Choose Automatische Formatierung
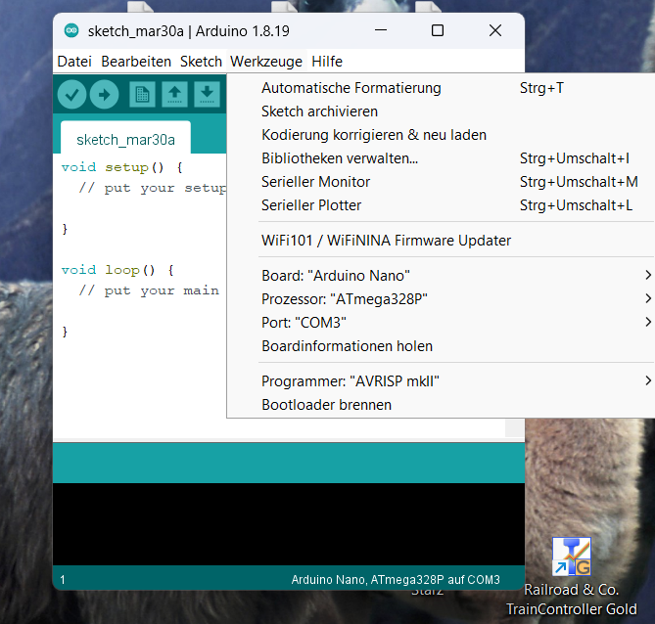This screenshot has width=655, height=624. coord(351,88)
